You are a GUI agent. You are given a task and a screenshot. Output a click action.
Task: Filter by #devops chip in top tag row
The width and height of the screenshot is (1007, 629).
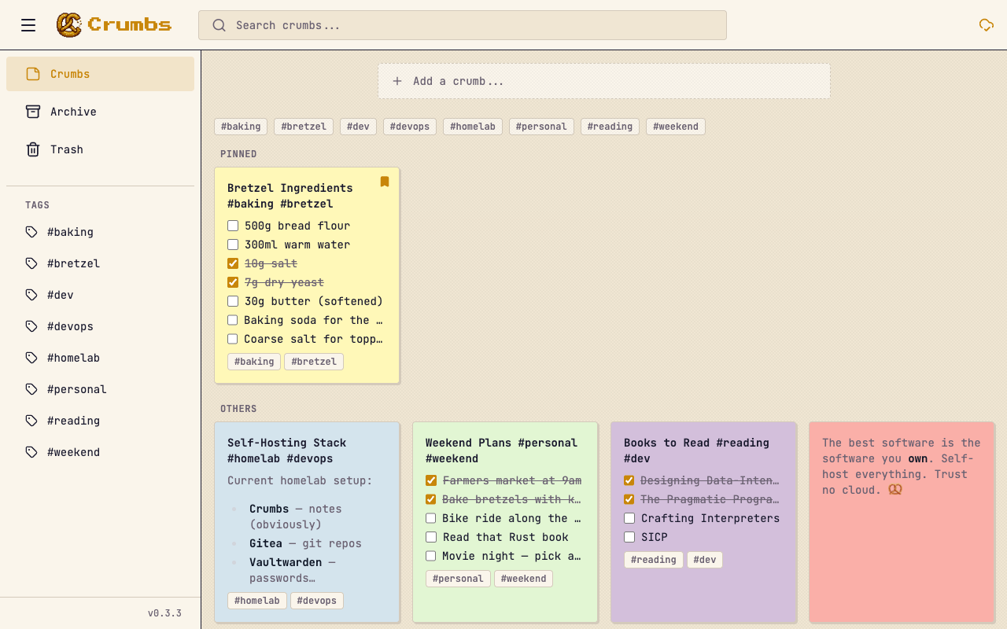point(409,127)
